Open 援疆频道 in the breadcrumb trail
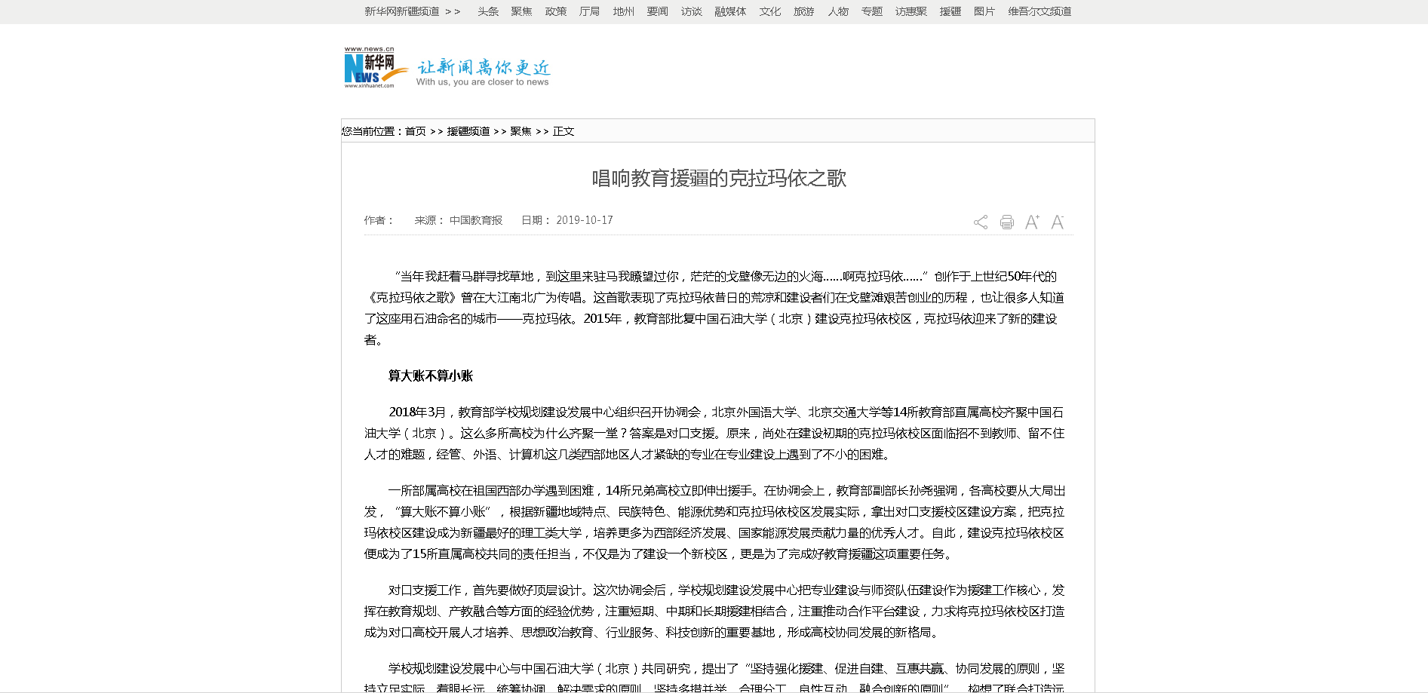Viewport: 1428px width, 693px height. pyautogui.click(x=468, y=131)
